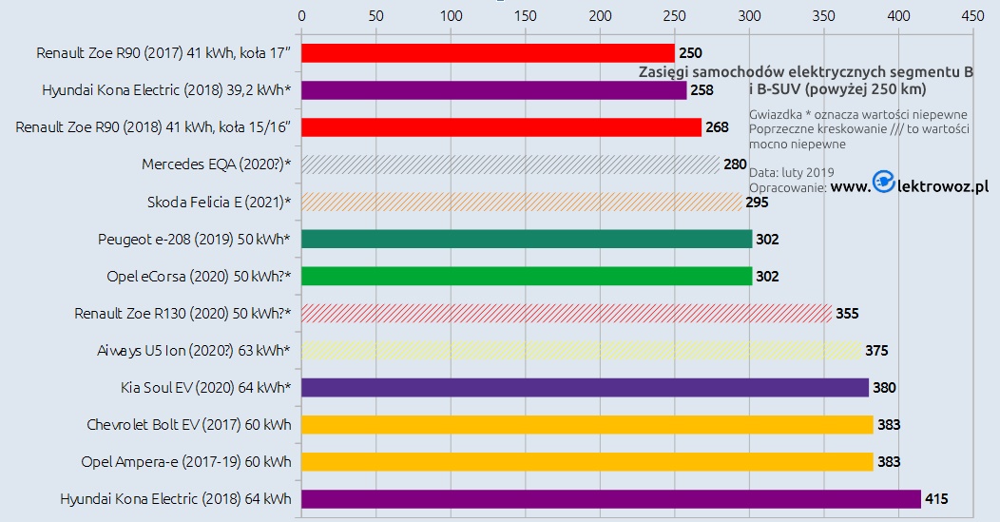Select label 'Renault Zoe R130 (2020) 50 kWh?*'
The image size is (1000, 522).
coord(183,313)
